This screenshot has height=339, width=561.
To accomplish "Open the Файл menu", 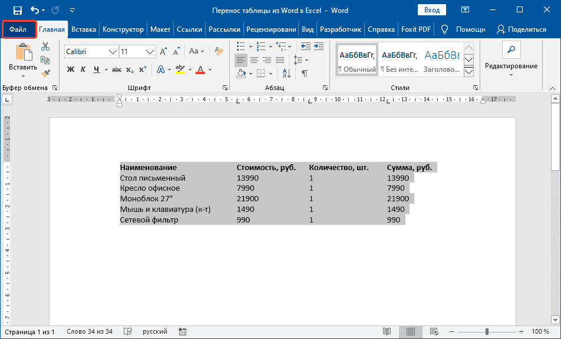I will click(18, 28).
